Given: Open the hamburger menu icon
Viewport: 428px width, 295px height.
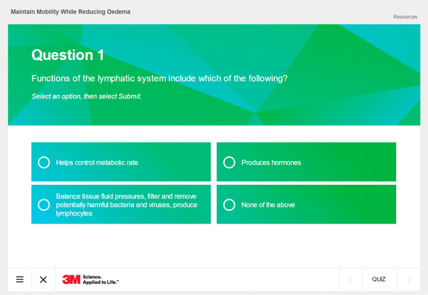Looking at the screenshot, I should coord(20,279).
